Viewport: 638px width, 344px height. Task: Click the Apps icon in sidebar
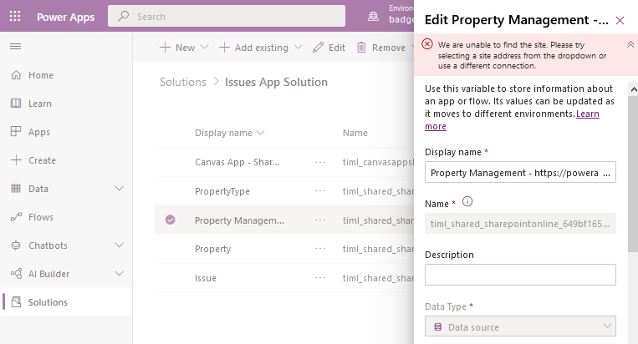[16, 132]
